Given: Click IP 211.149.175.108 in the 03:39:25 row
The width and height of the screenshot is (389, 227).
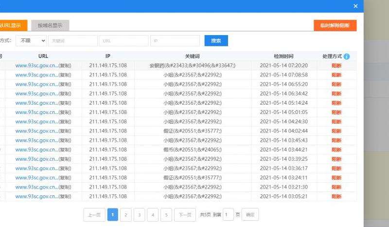Looking at the screenshot, I should 108,159.
